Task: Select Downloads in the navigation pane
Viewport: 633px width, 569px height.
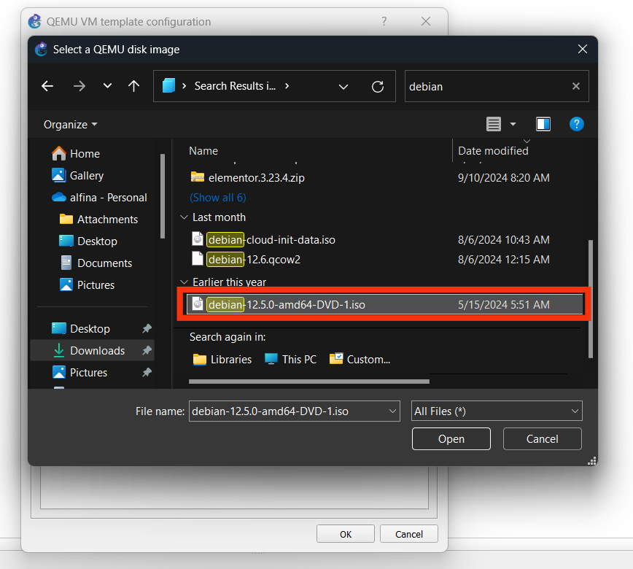Action: click(x=97, y=351)
